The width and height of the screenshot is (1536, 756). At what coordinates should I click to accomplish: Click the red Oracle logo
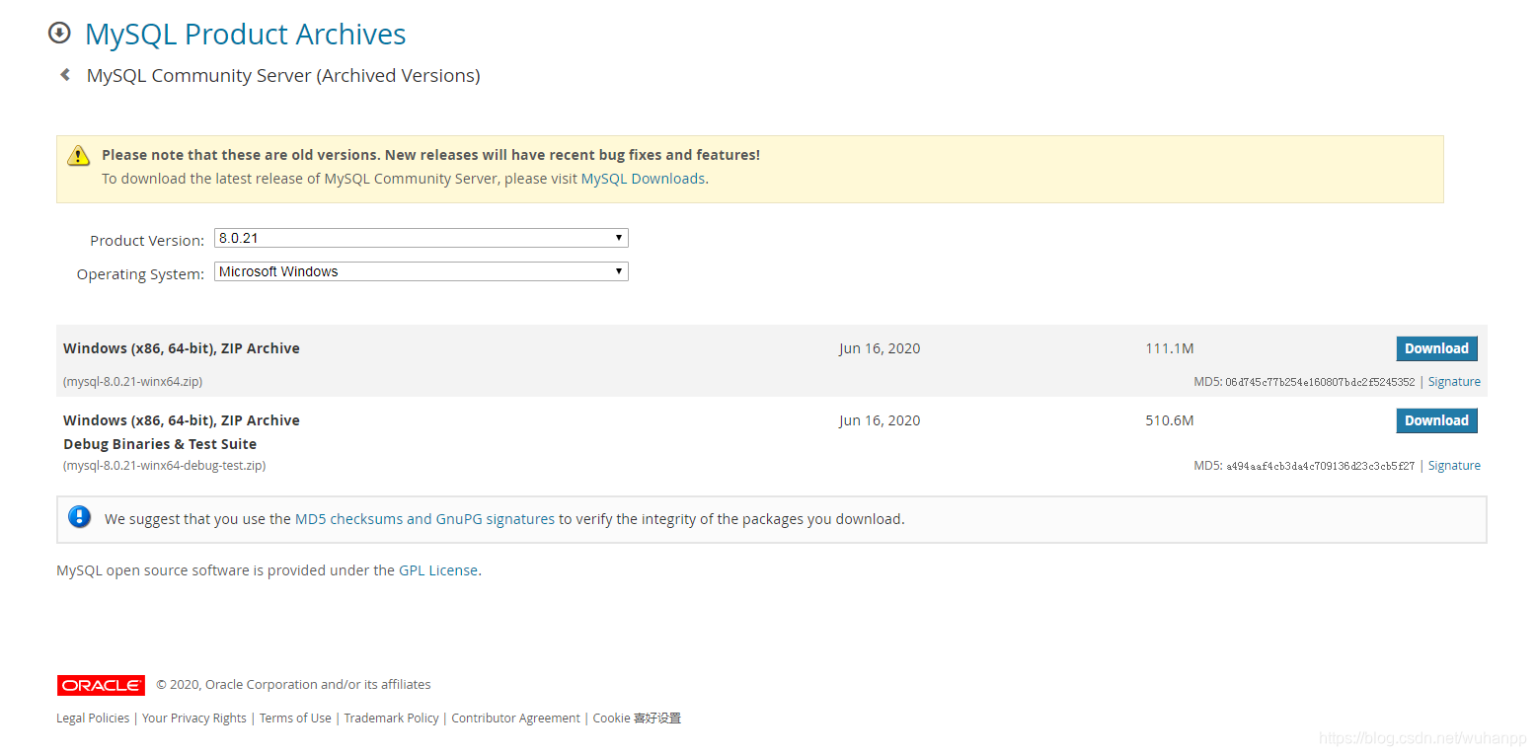click(x=101, y=685)
